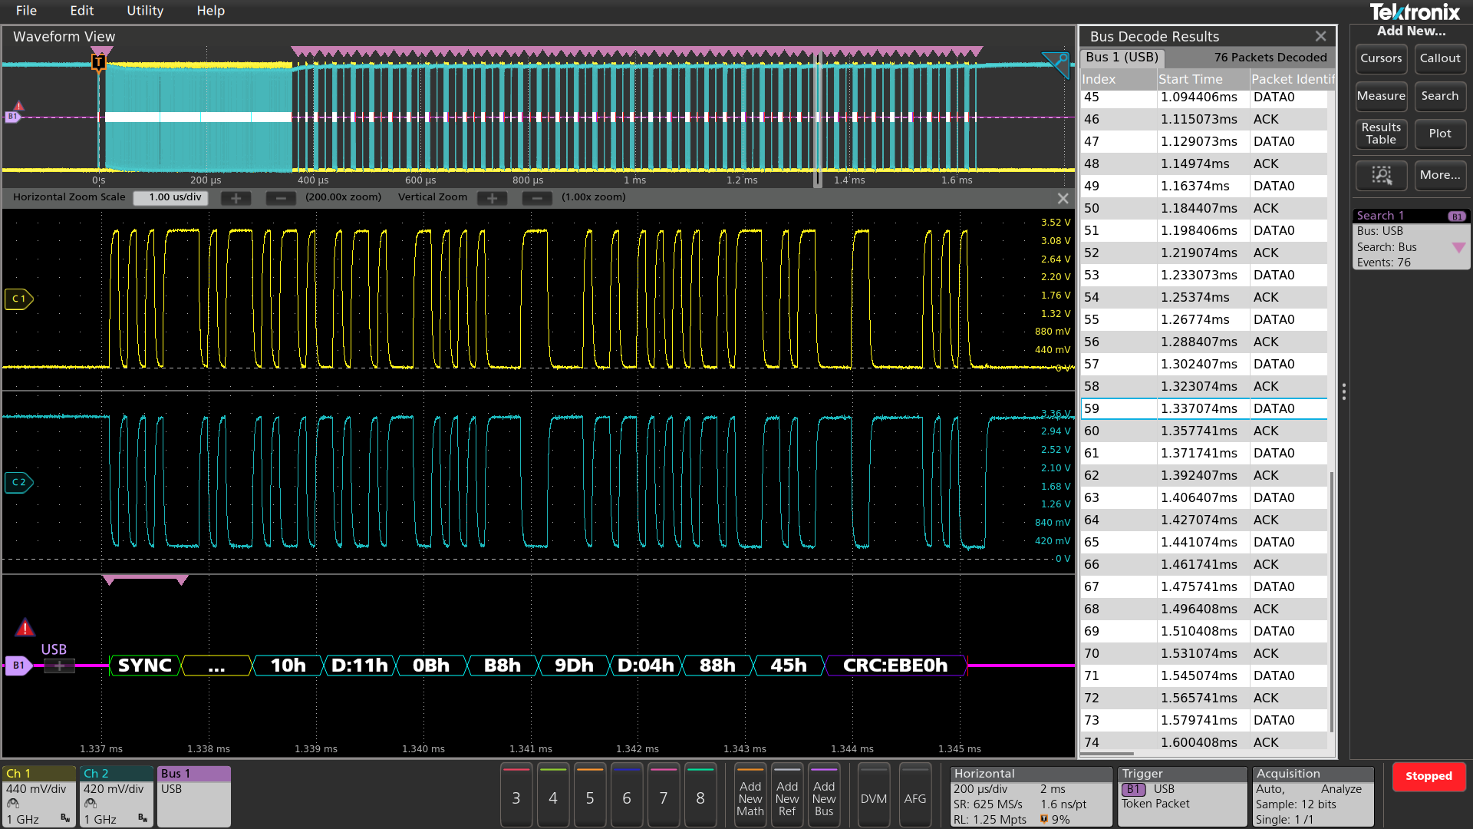Click the C1 channel waveform handle
This screenshot has width=1473, height=829.
click(18, 299)
